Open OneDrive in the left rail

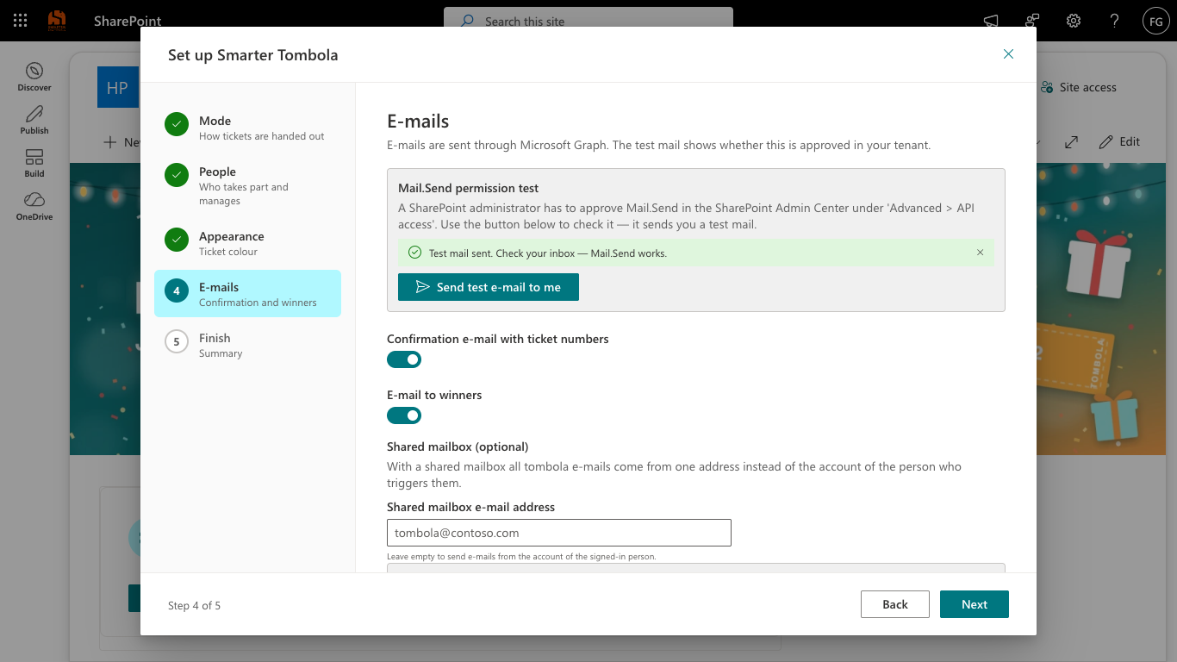pos(34,206)
